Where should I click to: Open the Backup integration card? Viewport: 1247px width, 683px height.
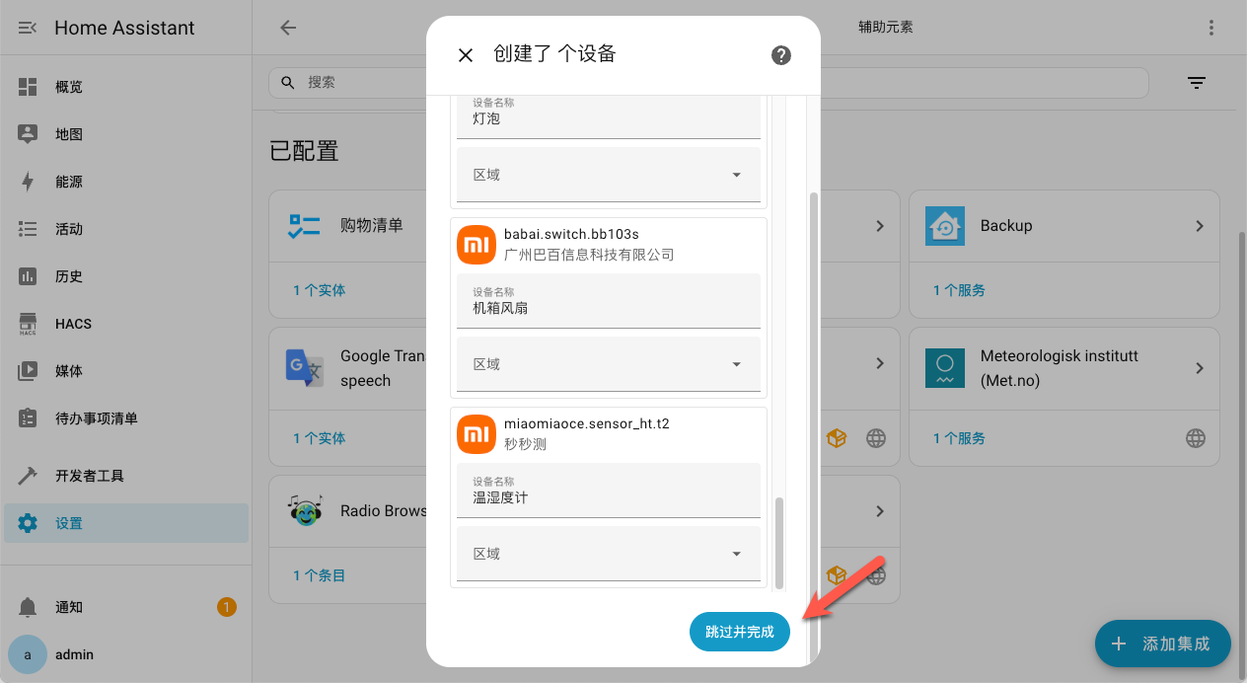pyautogui.click(x=1064, y=225)
